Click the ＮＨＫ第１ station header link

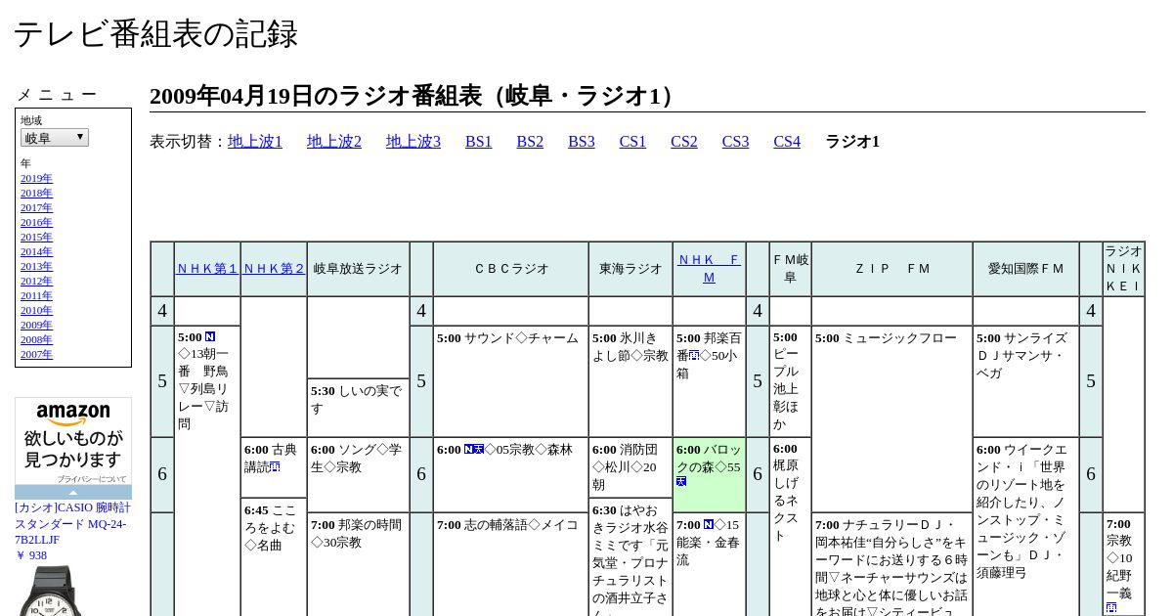[207, 269]
